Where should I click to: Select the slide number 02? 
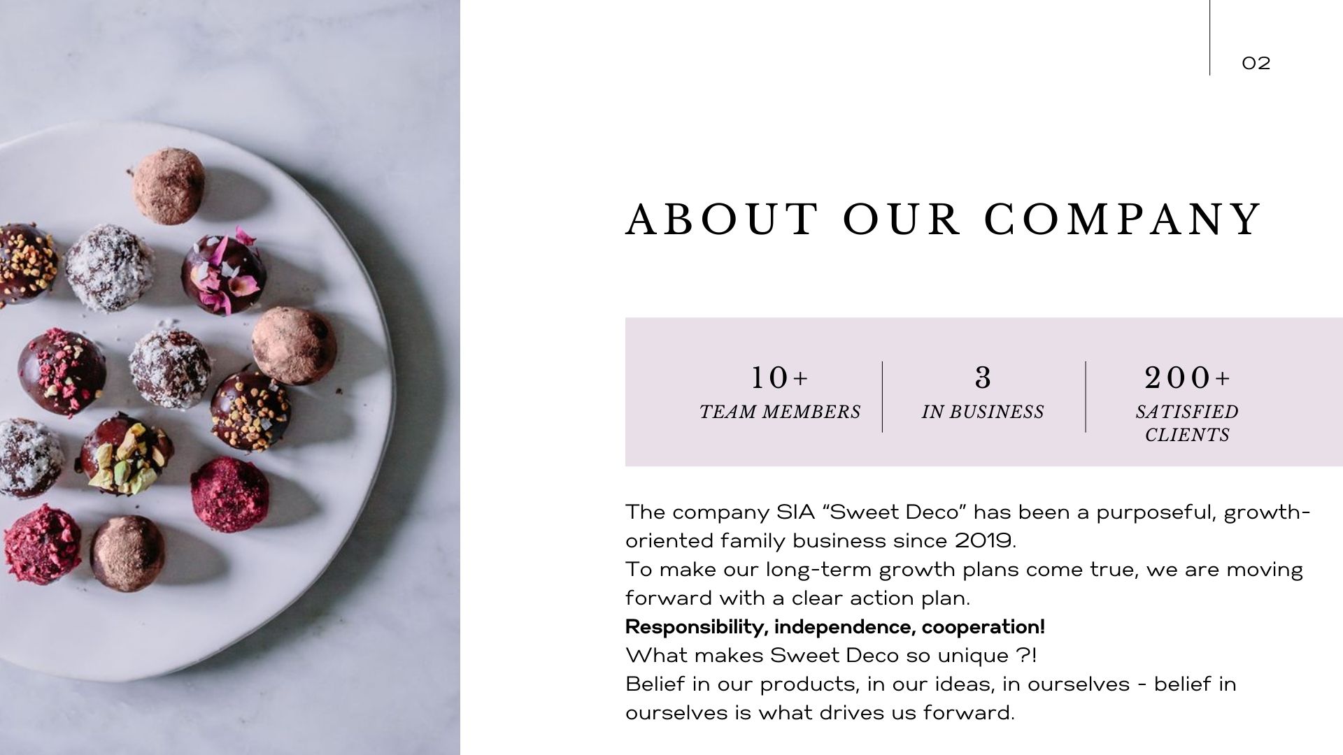tap(1256, 63)
